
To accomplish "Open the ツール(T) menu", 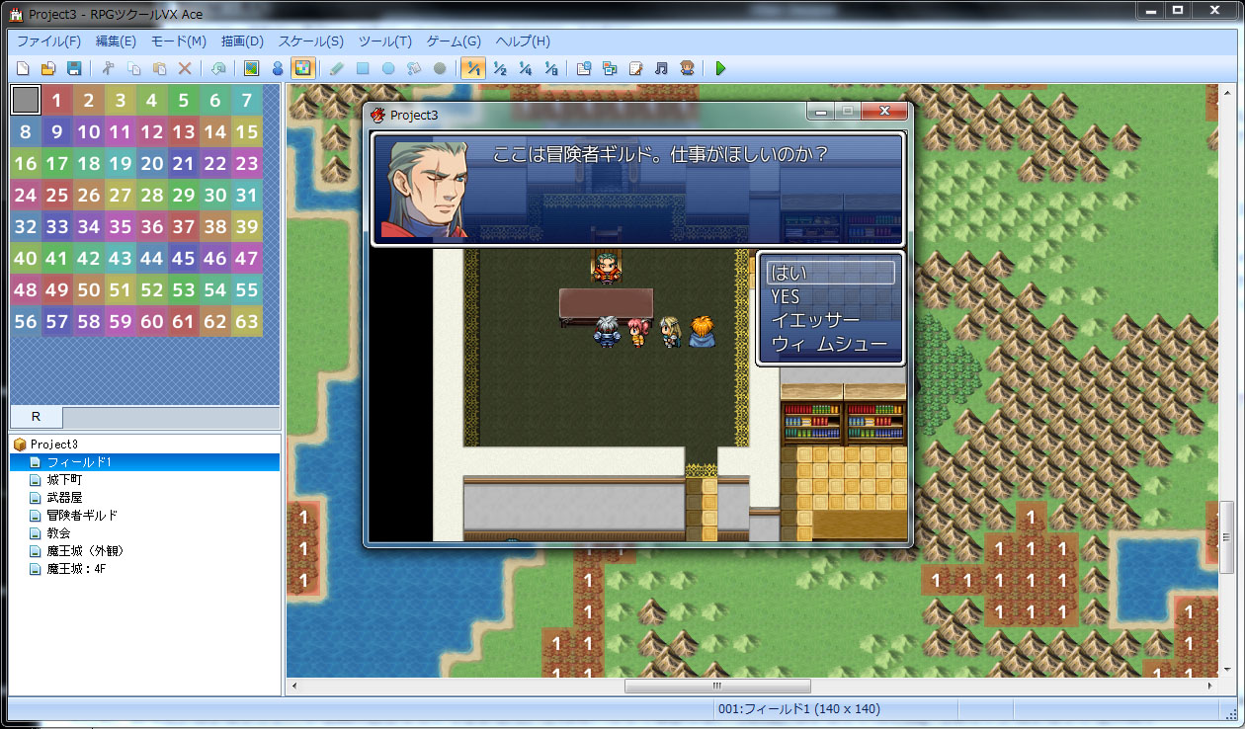I will click(x=384, y=41).
